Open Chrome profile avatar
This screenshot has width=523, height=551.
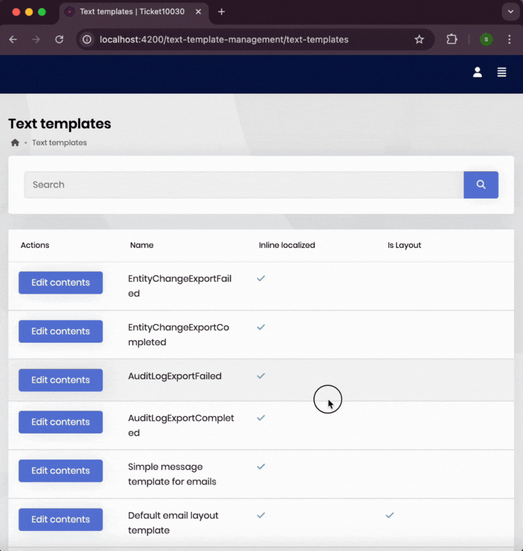[x=486, y=39]
